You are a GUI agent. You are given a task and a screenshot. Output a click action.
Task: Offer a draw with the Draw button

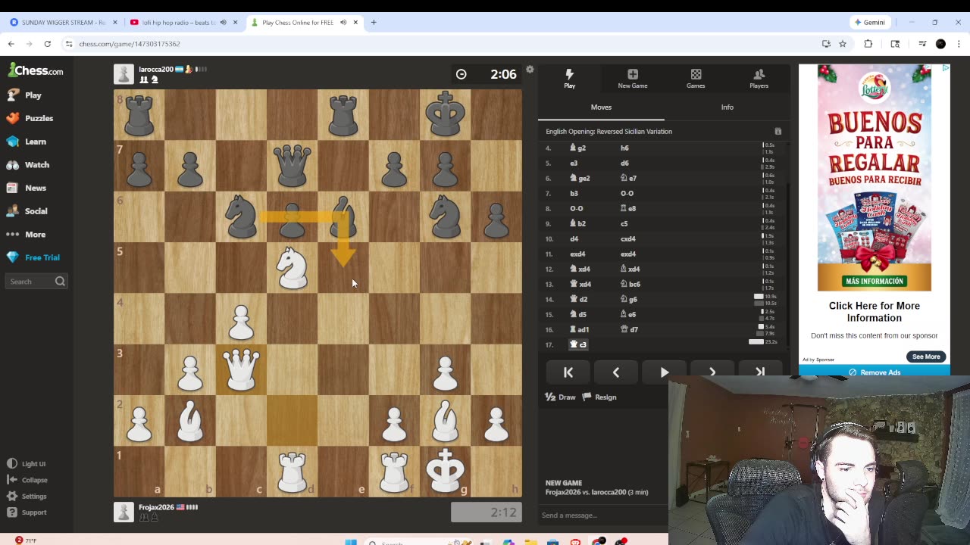tap(561, 397)
